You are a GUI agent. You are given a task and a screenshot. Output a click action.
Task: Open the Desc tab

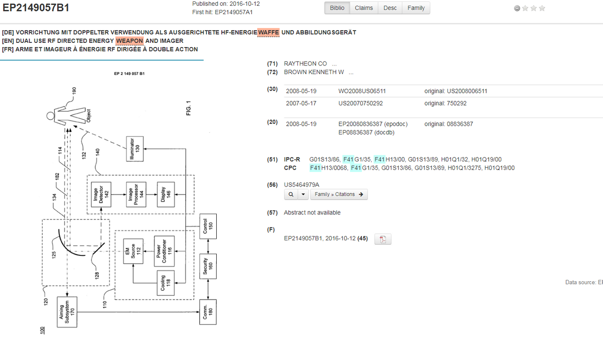pyautogui.click(x=390, y=8)
